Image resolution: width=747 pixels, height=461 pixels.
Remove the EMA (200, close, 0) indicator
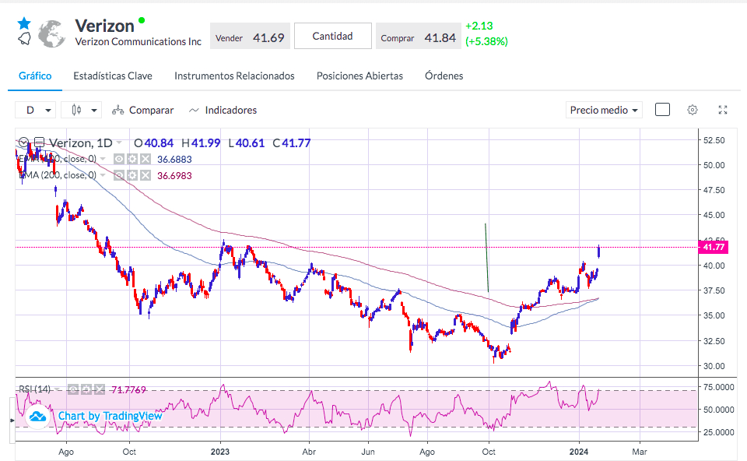point(146,175)
